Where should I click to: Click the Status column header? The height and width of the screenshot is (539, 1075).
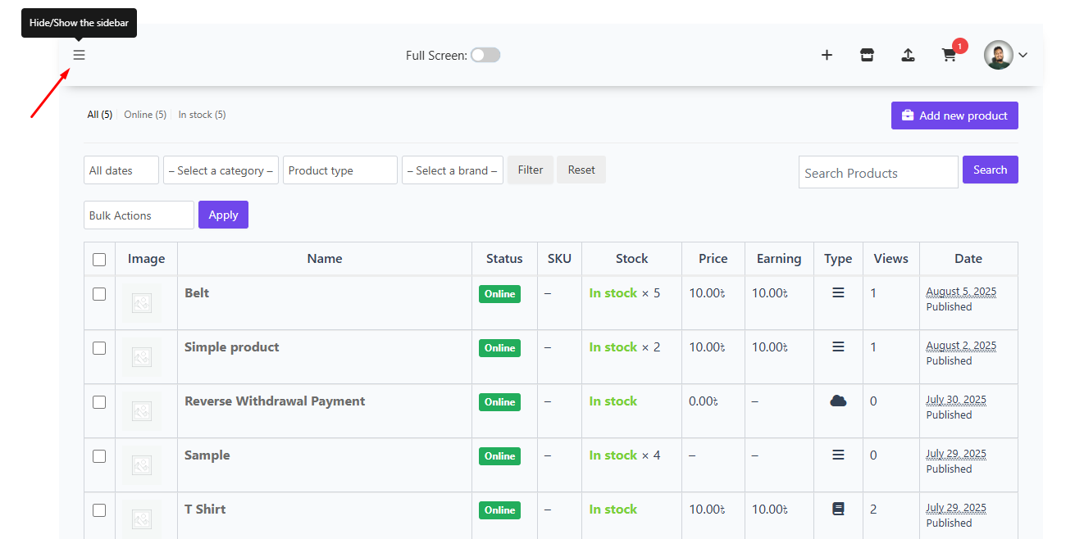pos(504,258)
